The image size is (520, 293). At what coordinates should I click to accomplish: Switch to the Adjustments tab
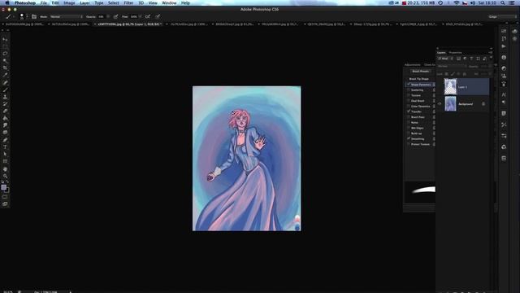(x=412, y=65)
